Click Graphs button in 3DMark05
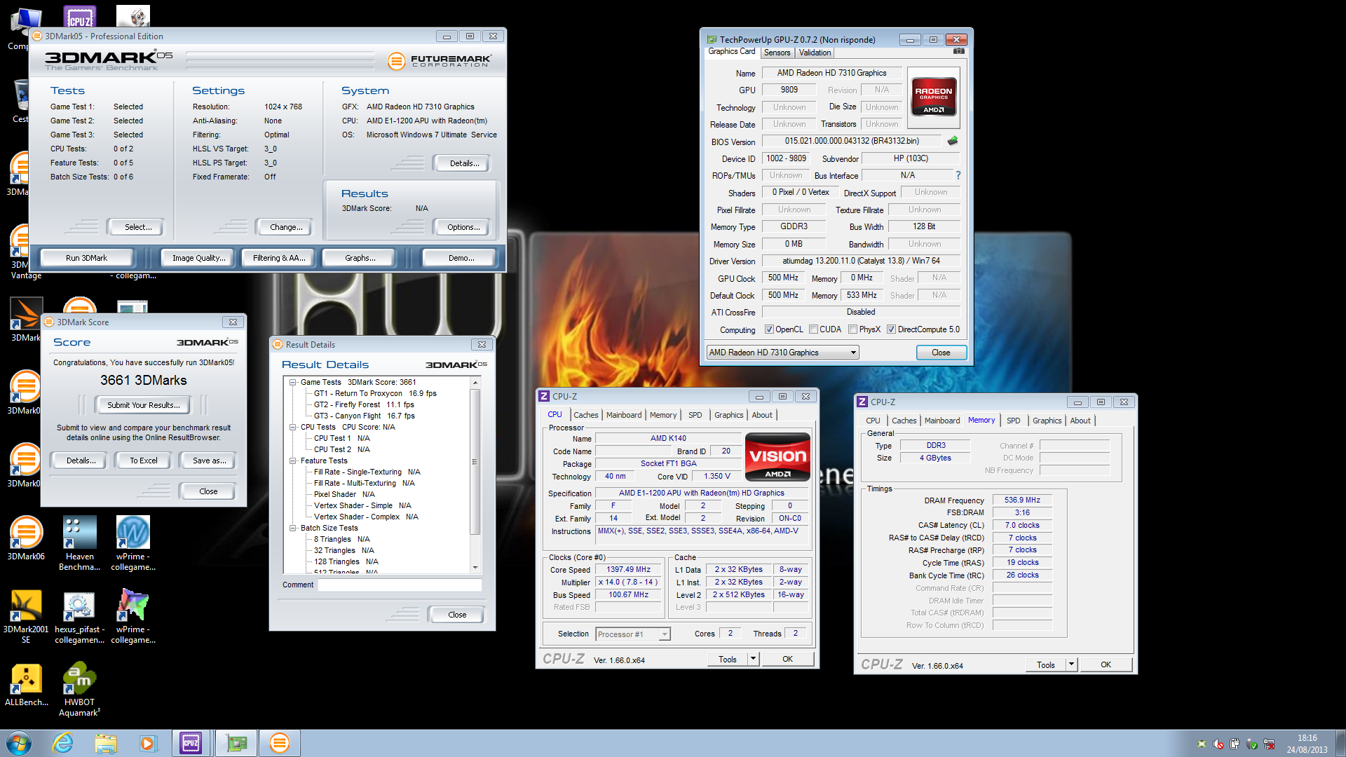Viewport: 1346px width, 757px height. (x=360, y=258)
